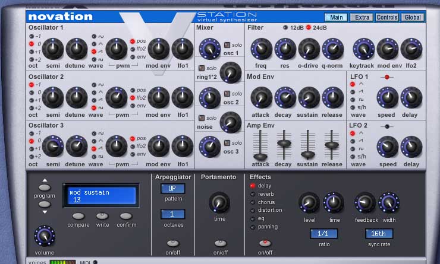Click the Mod Env decay knob
The image size is (440, 264).
click(285, 97)
